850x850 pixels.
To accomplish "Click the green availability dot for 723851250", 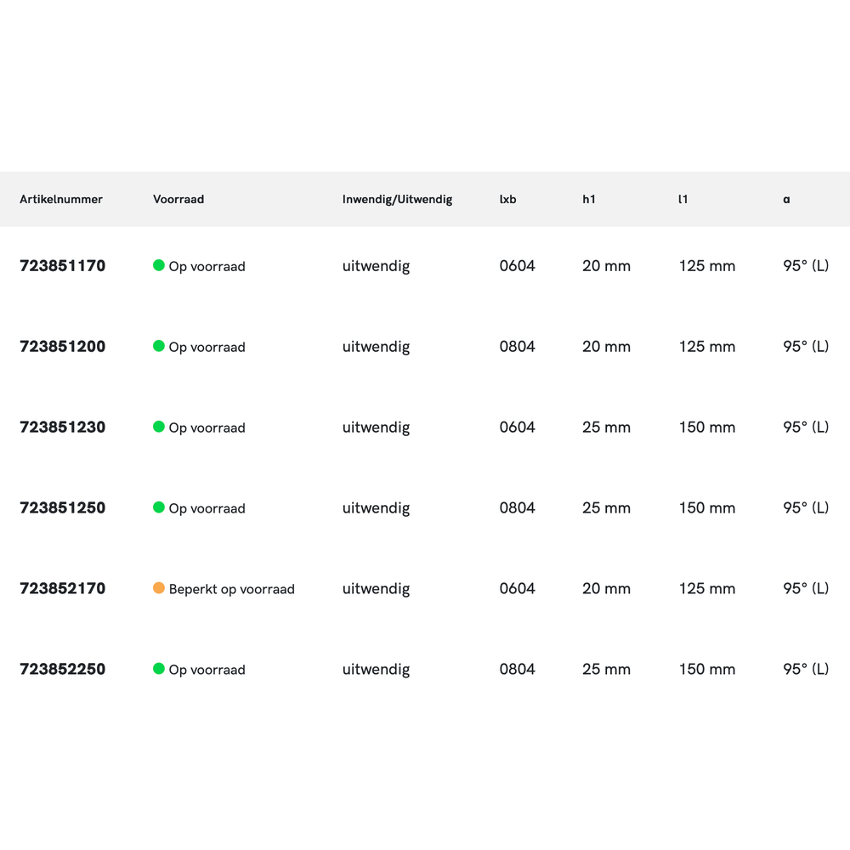I will (x=158, y=507).
